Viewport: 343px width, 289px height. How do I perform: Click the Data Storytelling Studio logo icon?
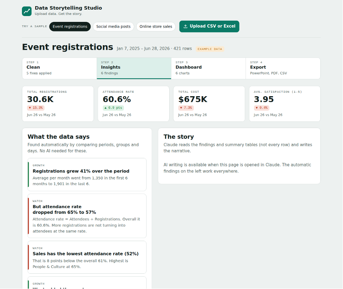pos(27,11)
